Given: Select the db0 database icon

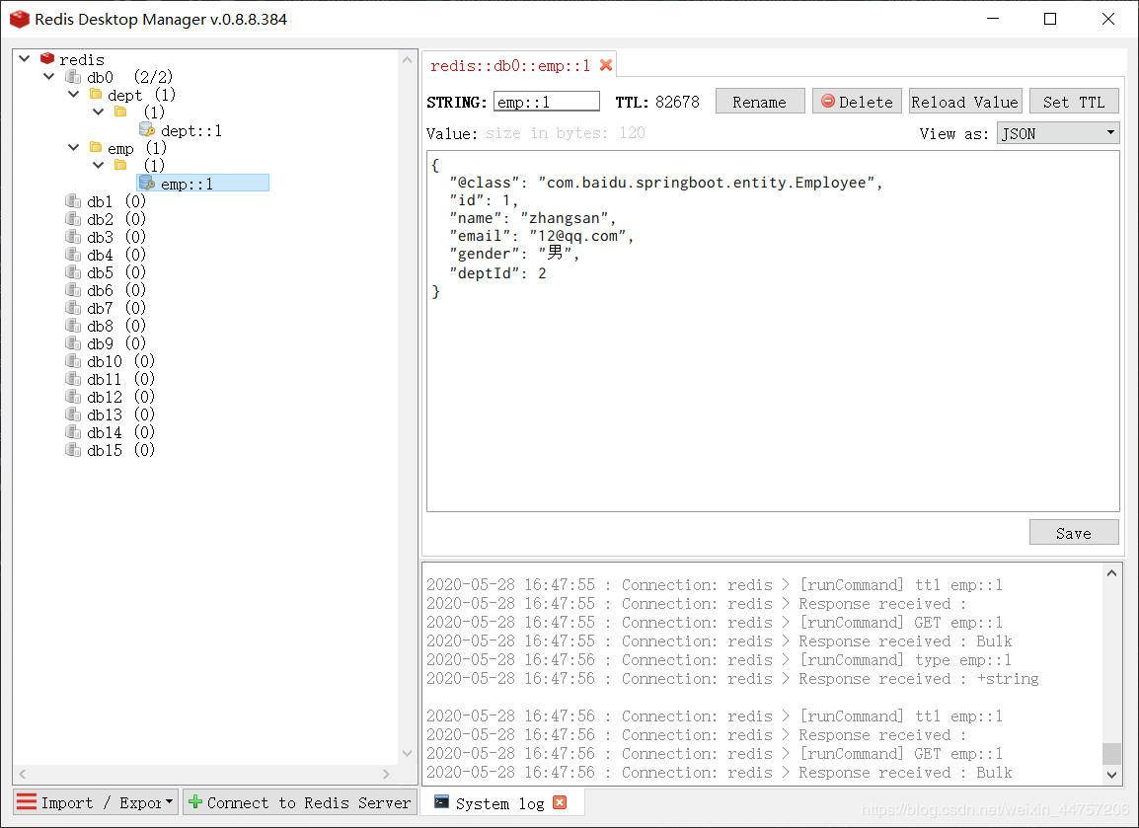Looking at the screenshot, I should [x=73, y=77].
